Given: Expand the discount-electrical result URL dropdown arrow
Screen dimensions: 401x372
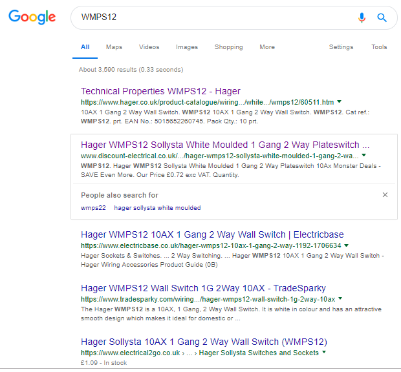Looking at the screenshot, I should pyautogui.click(x=364, y=156).
